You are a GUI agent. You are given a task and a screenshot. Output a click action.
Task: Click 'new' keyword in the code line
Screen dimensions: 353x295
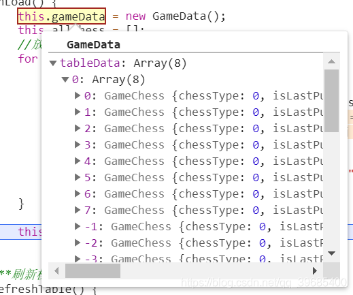[x=135, y=16]
